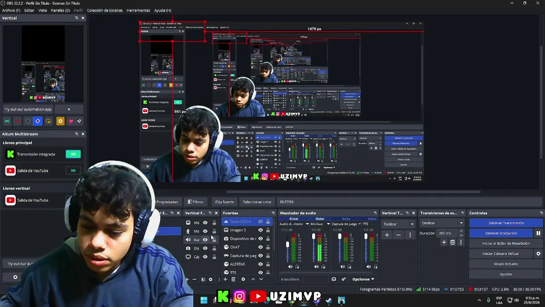Open source properties gear in Fuentes
545x307 pixels.
(243, 279)
